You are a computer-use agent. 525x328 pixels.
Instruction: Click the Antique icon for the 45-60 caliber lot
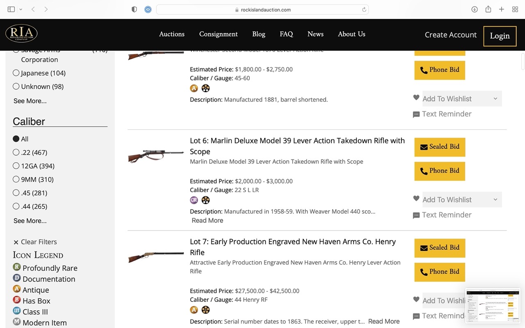pos(194,88)
